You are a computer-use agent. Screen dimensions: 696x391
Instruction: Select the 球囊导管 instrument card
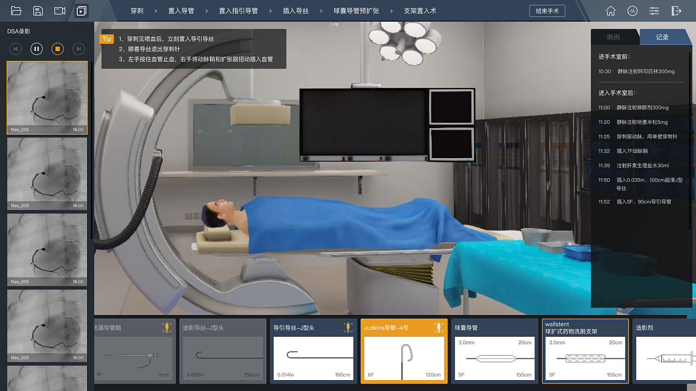click(x=494, y=351)
